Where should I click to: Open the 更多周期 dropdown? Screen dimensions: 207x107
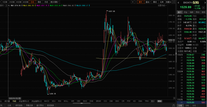(55, 2)
